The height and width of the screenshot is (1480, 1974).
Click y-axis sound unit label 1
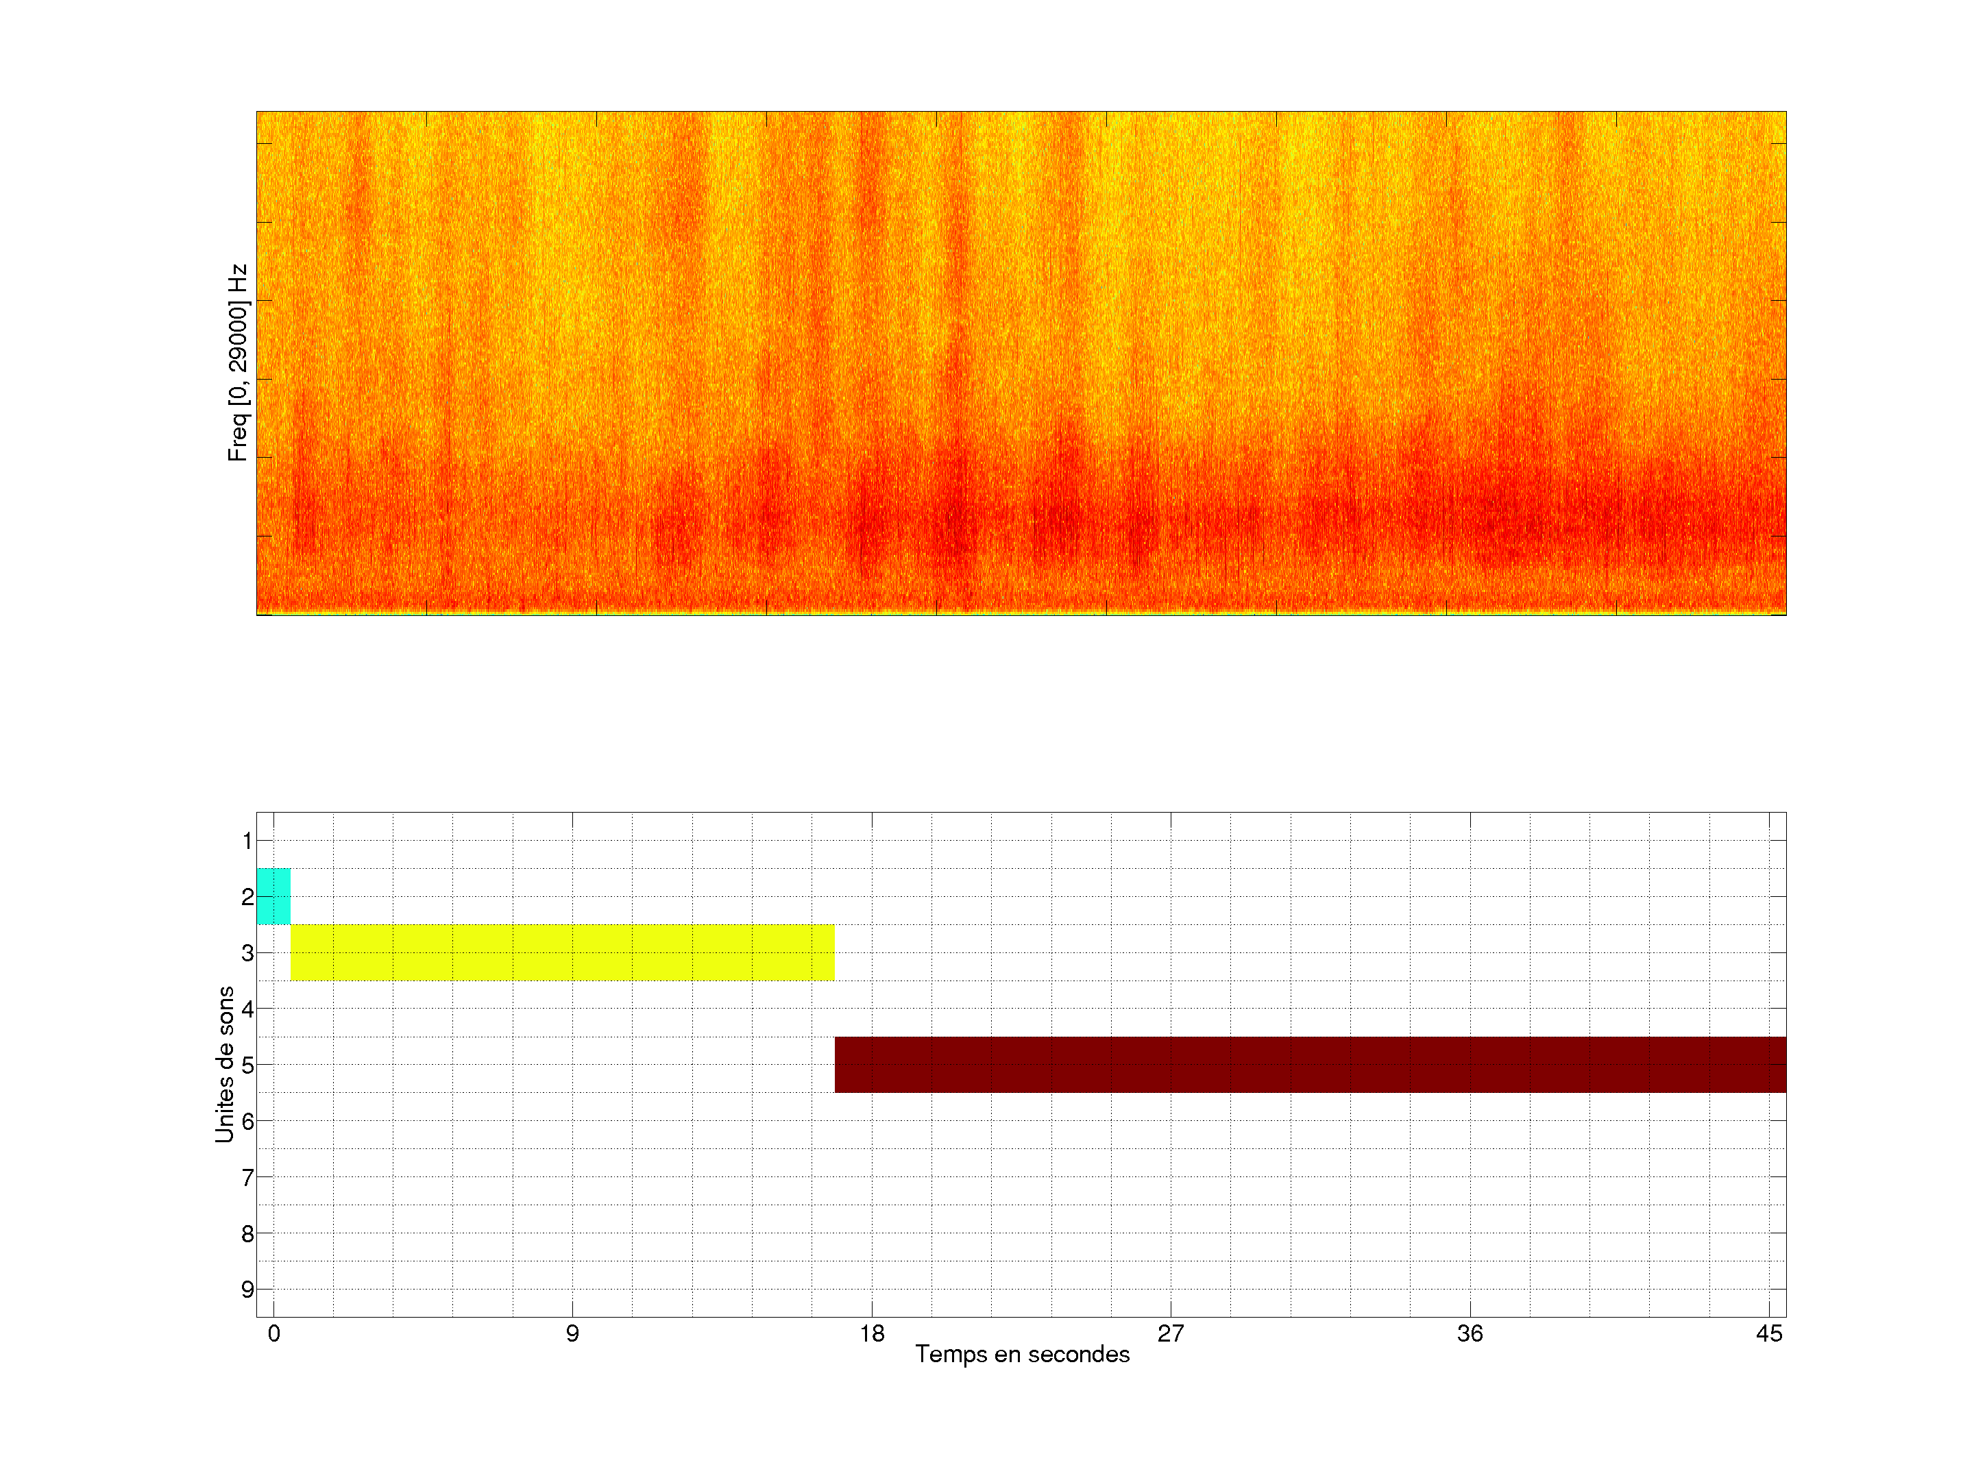(x=247, y=840)
